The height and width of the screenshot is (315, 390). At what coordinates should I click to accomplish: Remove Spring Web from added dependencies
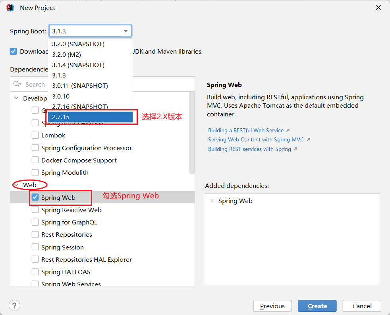[x=212, y=201]
